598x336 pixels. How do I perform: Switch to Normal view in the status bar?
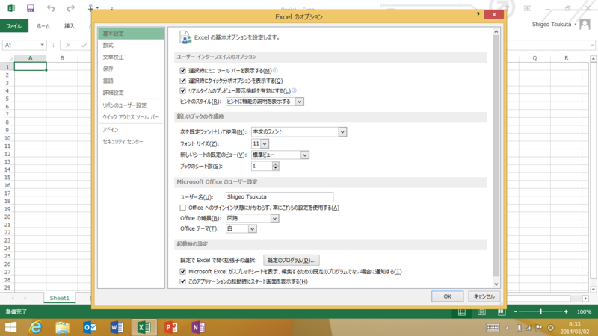462,312
